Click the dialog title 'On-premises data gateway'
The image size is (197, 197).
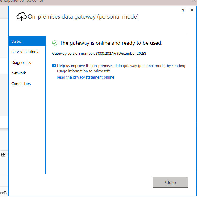tap(83, 16)
